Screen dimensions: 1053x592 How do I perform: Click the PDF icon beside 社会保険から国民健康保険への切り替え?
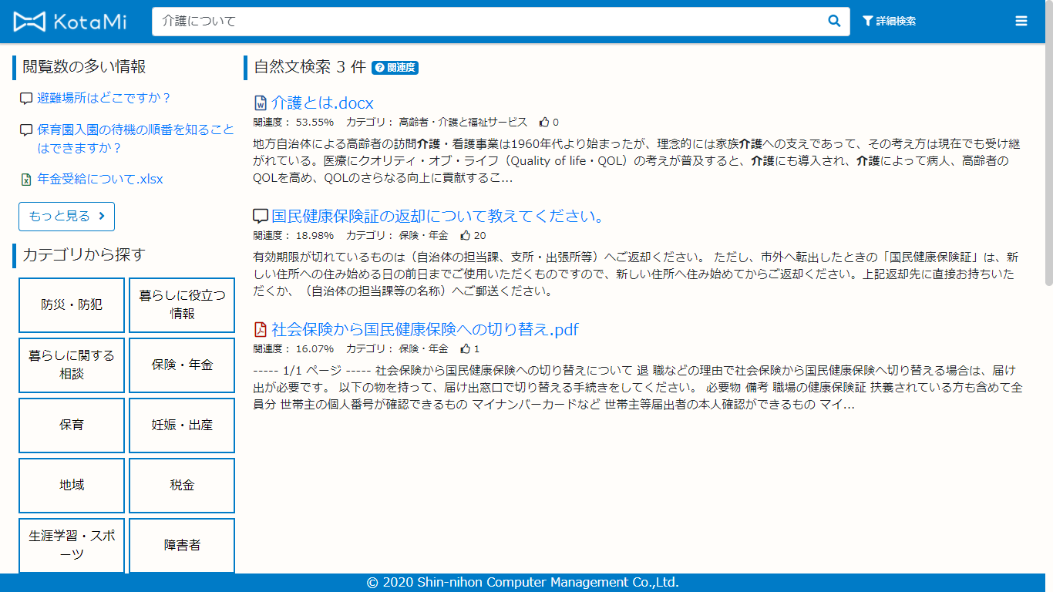(261, 330)
